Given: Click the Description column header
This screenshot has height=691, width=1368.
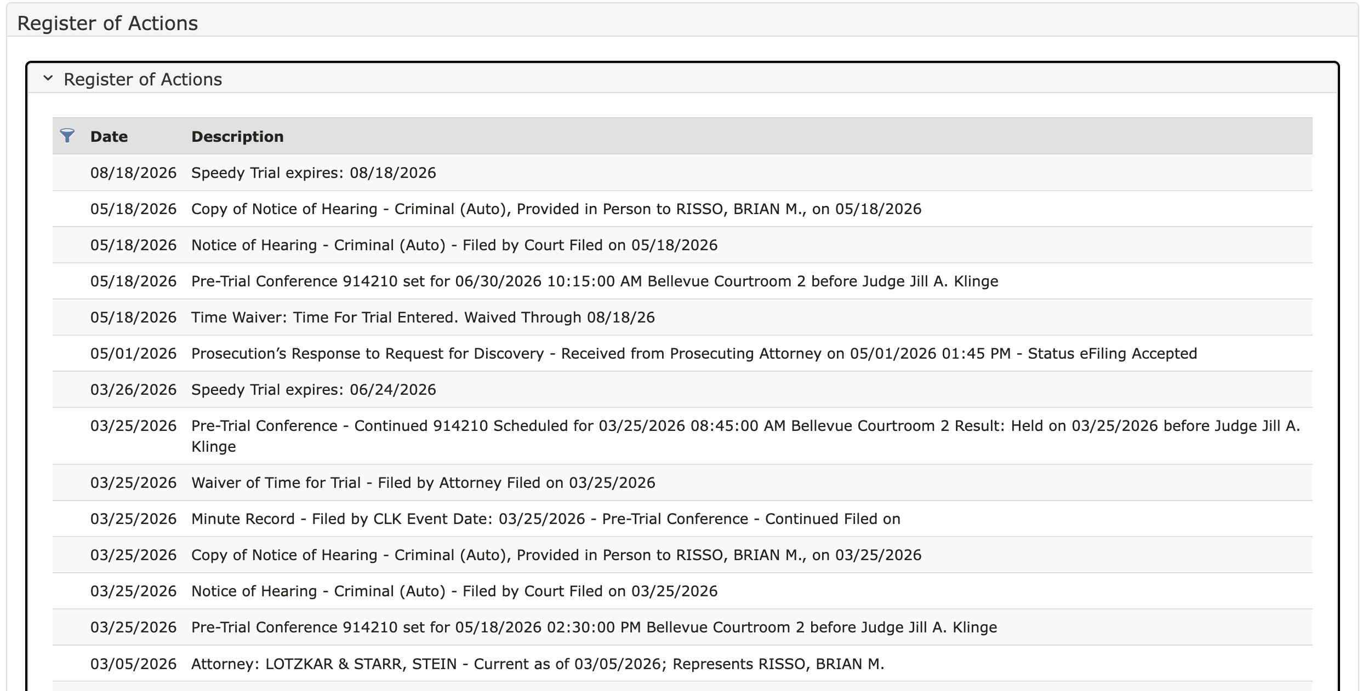Looking at the screenshot, I should pyautogui.click(x=237, y=136).
